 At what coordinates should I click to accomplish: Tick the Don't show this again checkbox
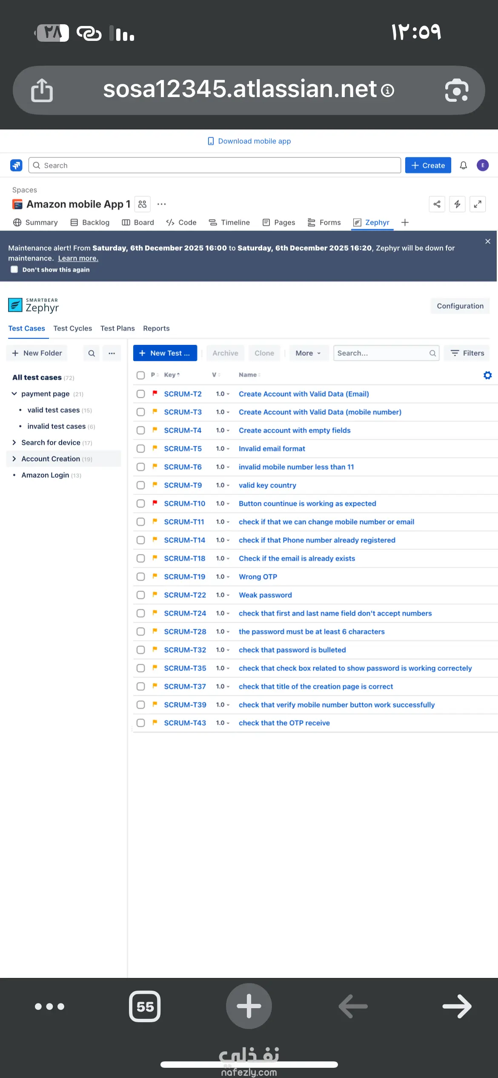pyautogui.click(x=14, y=269)
